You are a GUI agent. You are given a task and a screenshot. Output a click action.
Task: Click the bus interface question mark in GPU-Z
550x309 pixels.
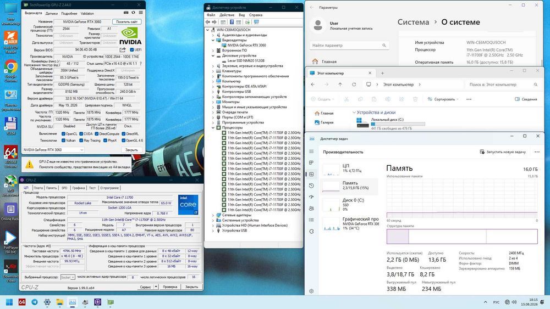[141, 64]
